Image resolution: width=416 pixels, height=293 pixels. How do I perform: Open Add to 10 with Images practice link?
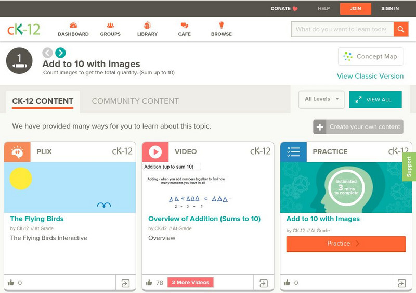[x=323, y=219]
